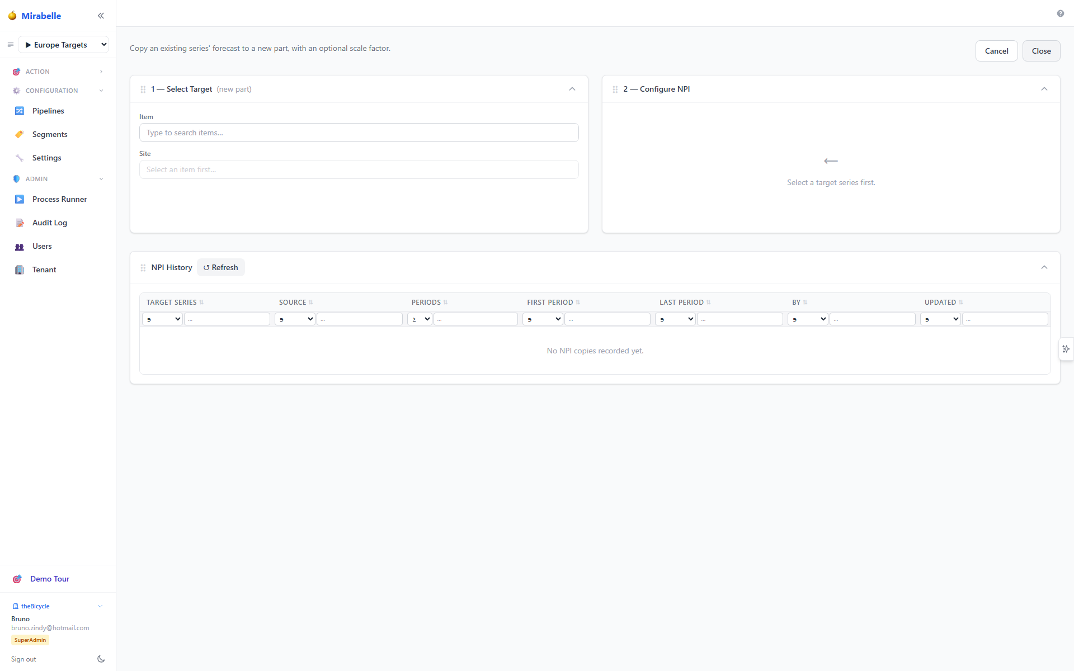Viewport: 1074px width, 671px height.
Task: Open Last Period filter operator dropdown
Action: 675,319
